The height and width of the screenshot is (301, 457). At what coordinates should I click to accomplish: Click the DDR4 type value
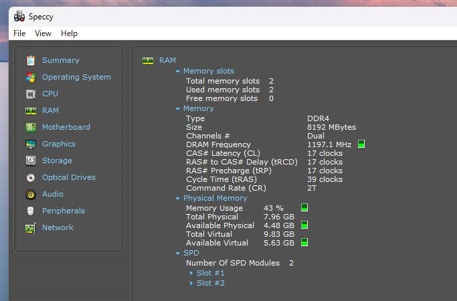tap(318, 118)
